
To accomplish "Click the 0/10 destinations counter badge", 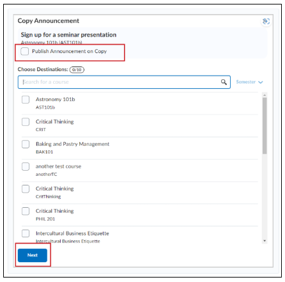I will tap(77, 70).
